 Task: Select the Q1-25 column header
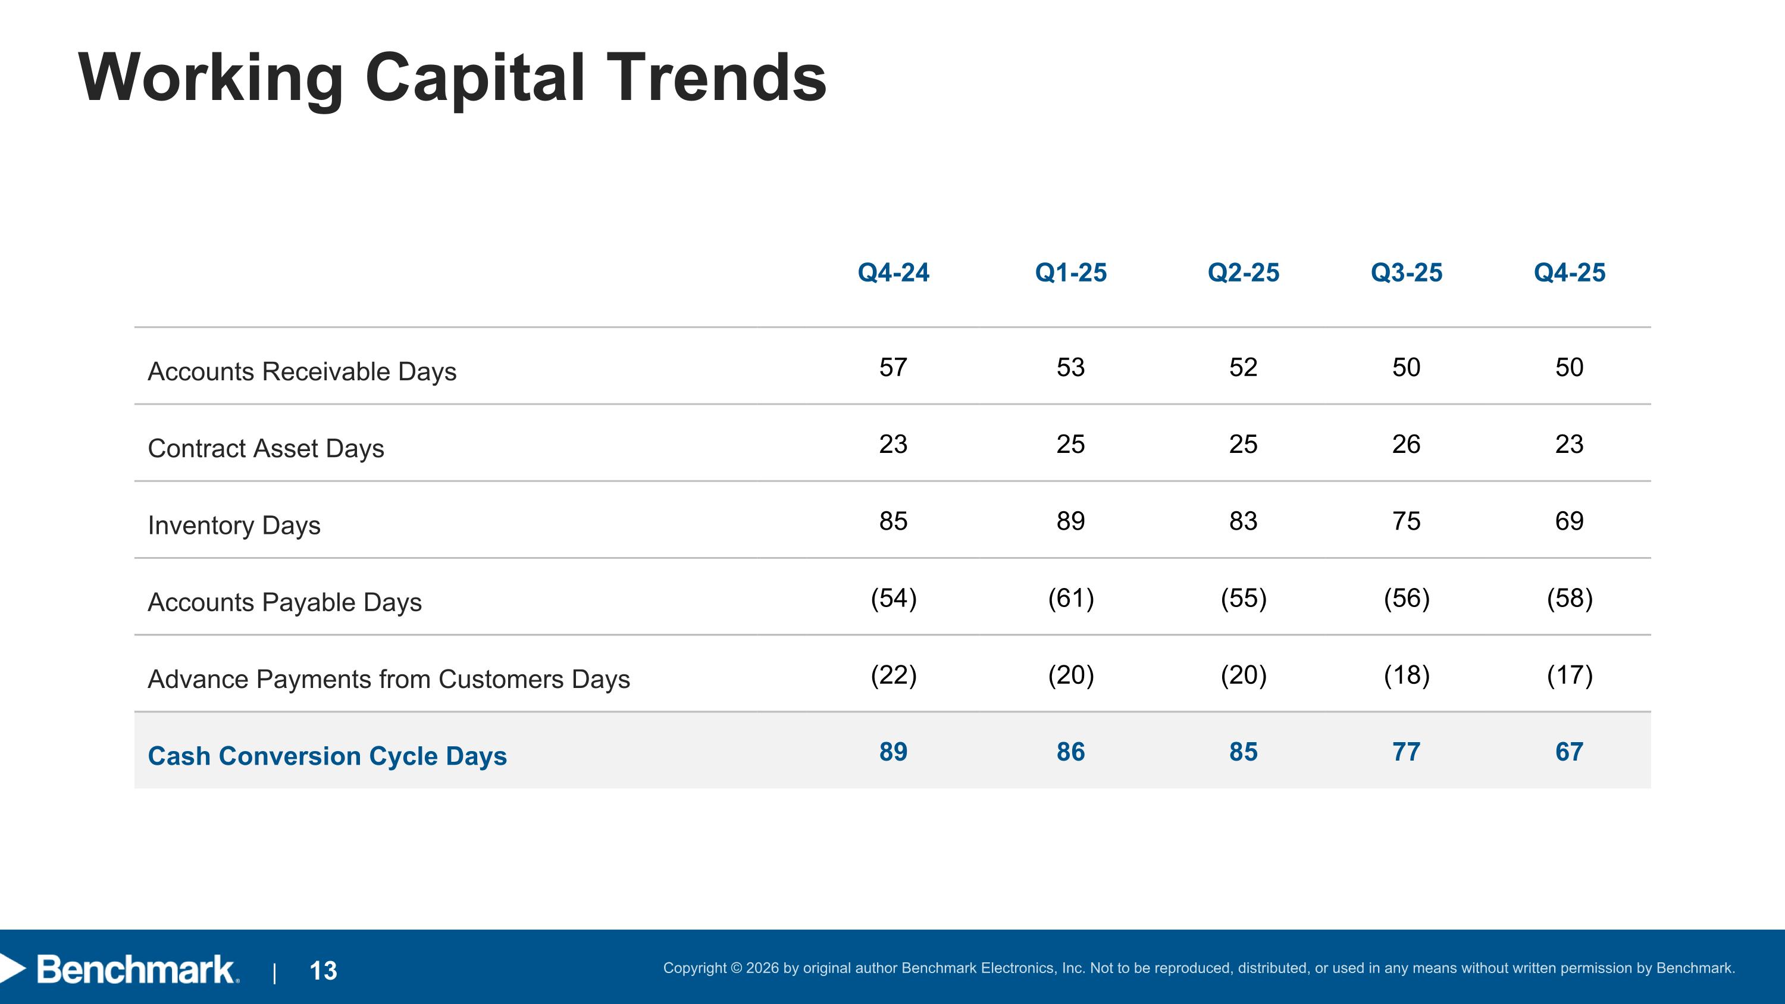point(1070,273)
